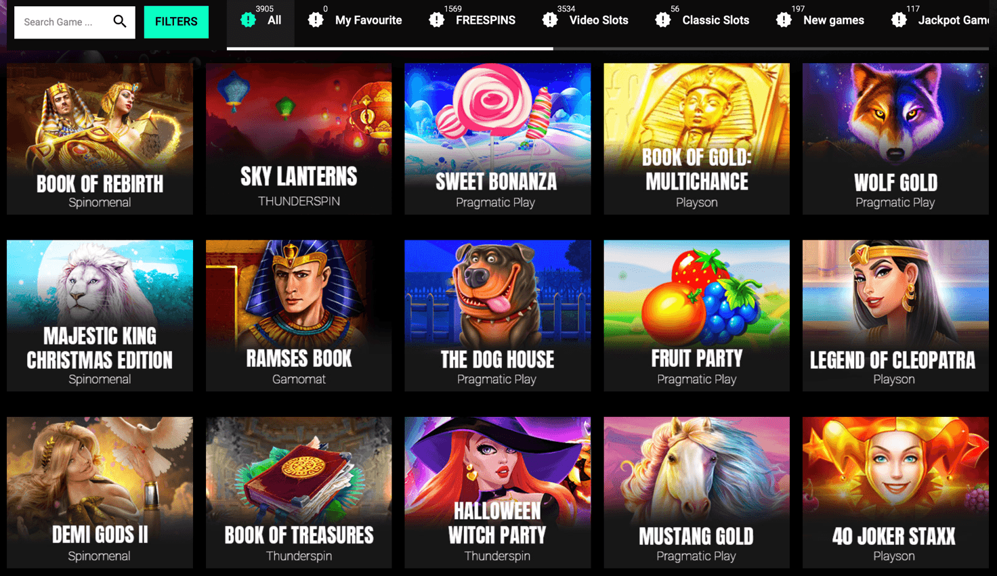The width and height of the screenshot is (997, 576).
Task: Click the badge icon beside Jackpot Games
Action: pyautogui.click(x=899, y=20)
